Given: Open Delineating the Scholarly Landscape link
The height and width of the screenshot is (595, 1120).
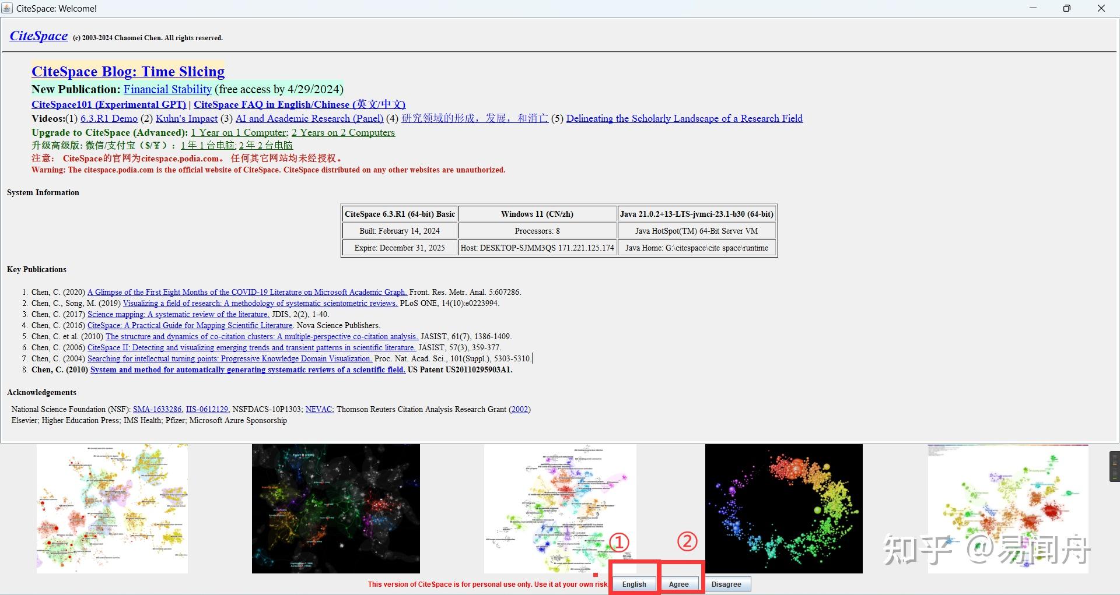Looking at the screenshot, I should pyautogui.click(x=684, y=118).
